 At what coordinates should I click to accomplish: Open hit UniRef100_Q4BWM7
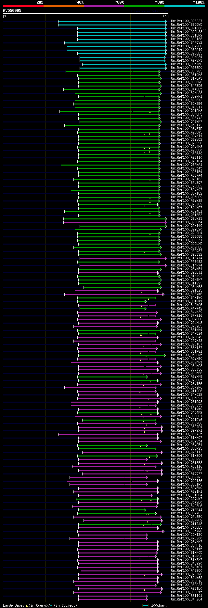click(187, 121)
